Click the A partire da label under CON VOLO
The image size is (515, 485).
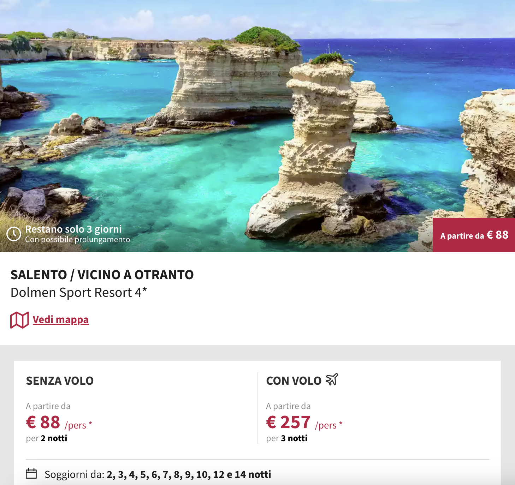[288, 406]
